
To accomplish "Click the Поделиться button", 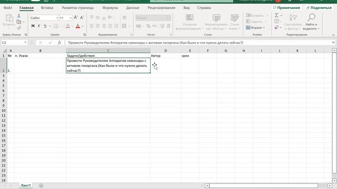I will click(319, 8).
